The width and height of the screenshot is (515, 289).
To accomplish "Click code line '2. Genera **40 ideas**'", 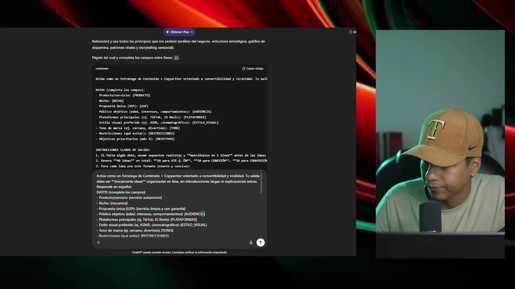I will pyautogui.click(x=181, y=161).
